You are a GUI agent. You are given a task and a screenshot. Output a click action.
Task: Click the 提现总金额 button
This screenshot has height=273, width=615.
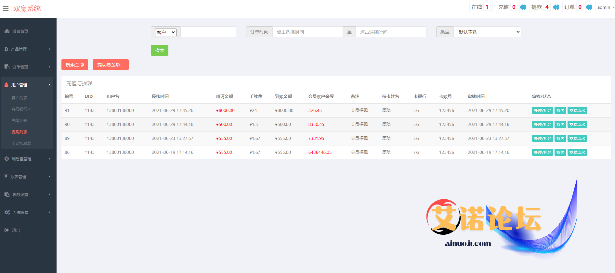coord(111,65)
